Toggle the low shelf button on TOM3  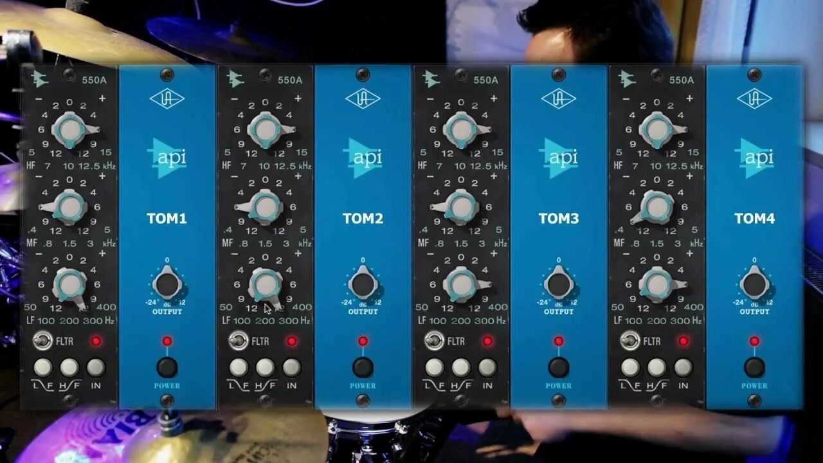click(434, 367)
